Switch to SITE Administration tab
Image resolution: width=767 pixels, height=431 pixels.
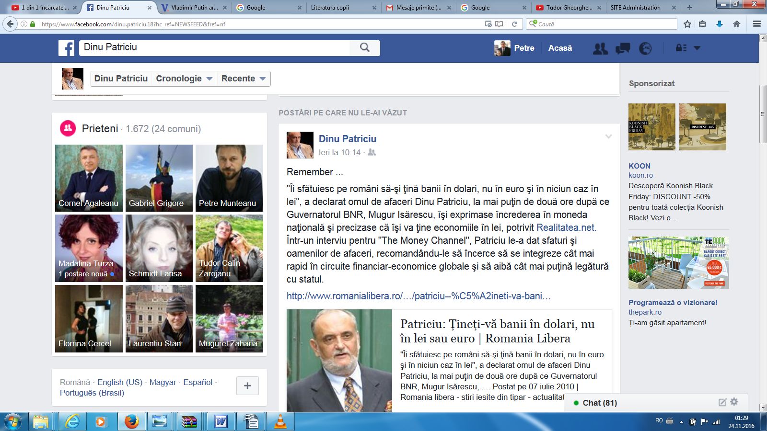[x=642, y=7]
